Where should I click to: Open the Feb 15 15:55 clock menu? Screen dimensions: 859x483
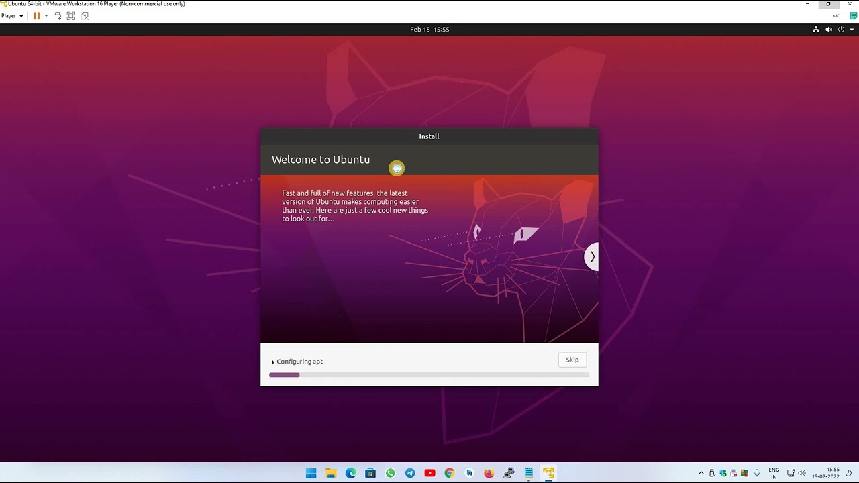click(429, 30)
